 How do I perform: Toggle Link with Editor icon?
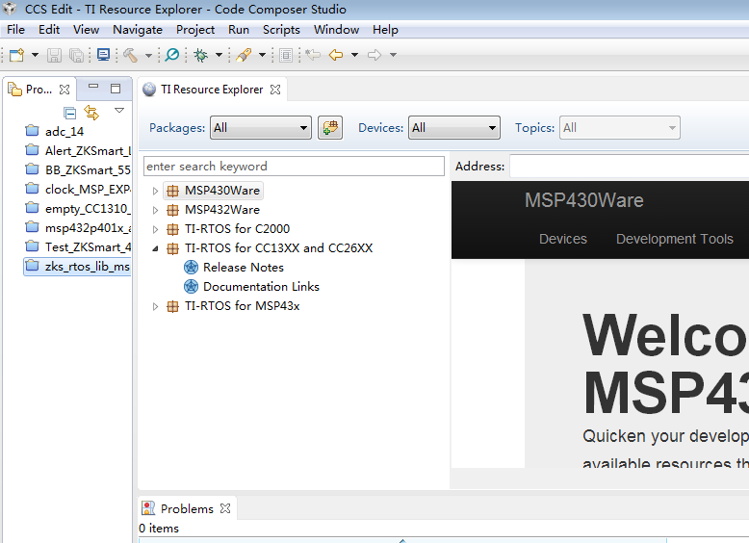tap(91, 113)
